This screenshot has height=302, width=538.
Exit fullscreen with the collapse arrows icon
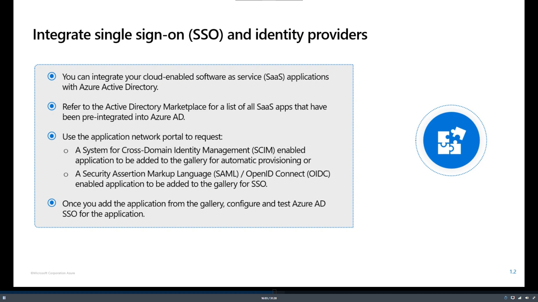point(534,298)
